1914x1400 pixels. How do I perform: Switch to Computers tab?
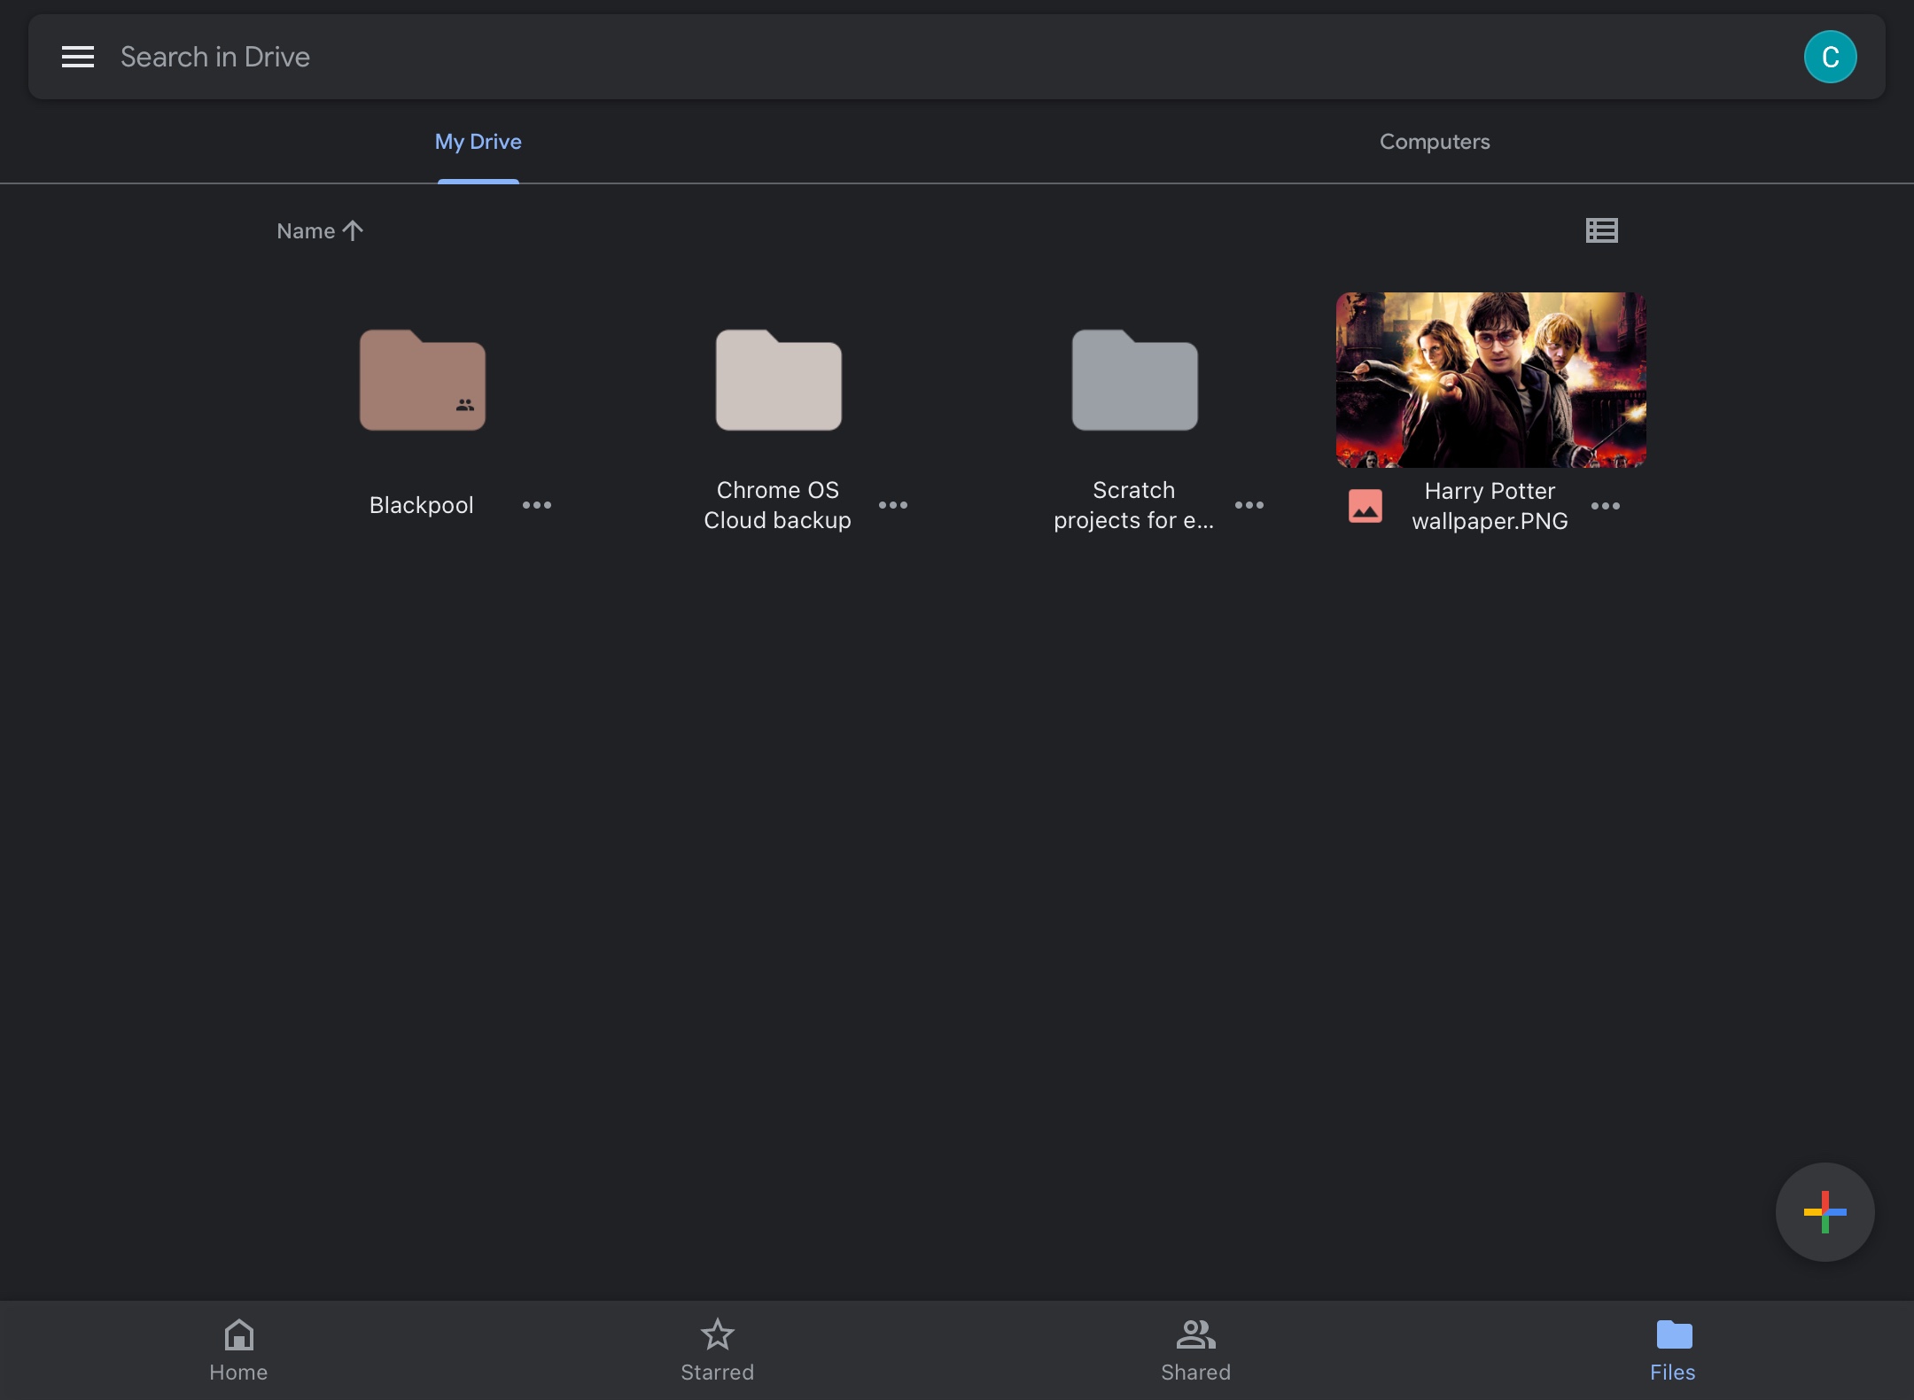[1434, 141]
